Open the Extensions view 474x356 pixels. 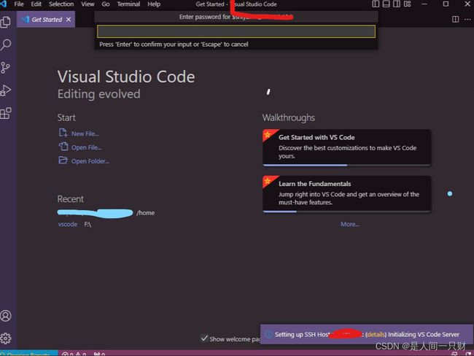(6, 113)
